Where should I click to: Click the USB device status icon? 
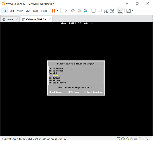[136, 139]
